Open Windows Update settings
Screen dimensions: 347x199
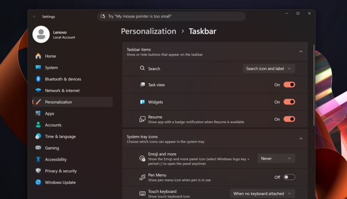click(73, 182)
